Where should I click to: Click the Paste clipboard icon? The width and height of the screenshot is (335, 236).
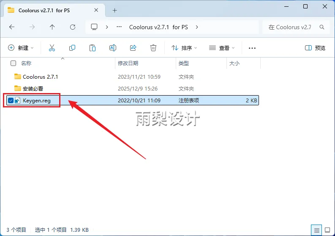tap(92, 48)
